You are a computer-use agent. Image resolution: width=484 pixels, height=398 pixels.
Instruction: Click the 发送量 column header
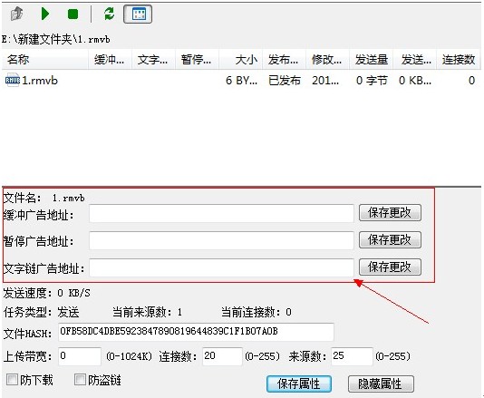click(x=371, y=59)
